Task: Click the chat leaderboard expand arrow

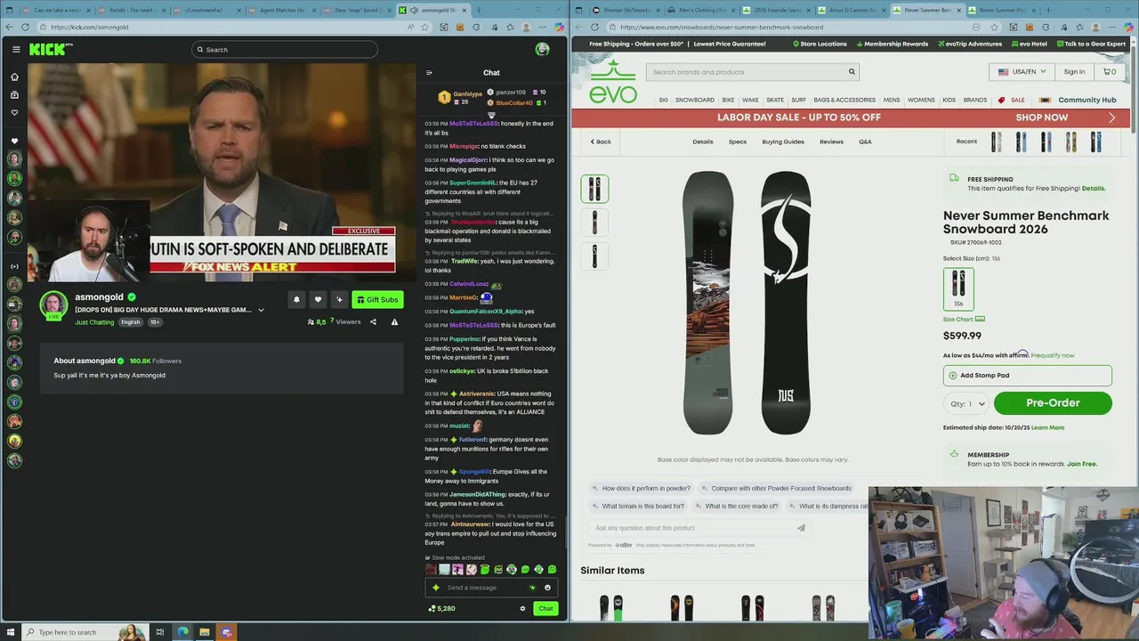Action: point(491,115)
